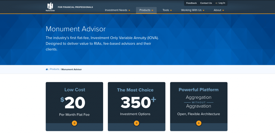Click the $20 Low Cost card

(x=74, y=103)
